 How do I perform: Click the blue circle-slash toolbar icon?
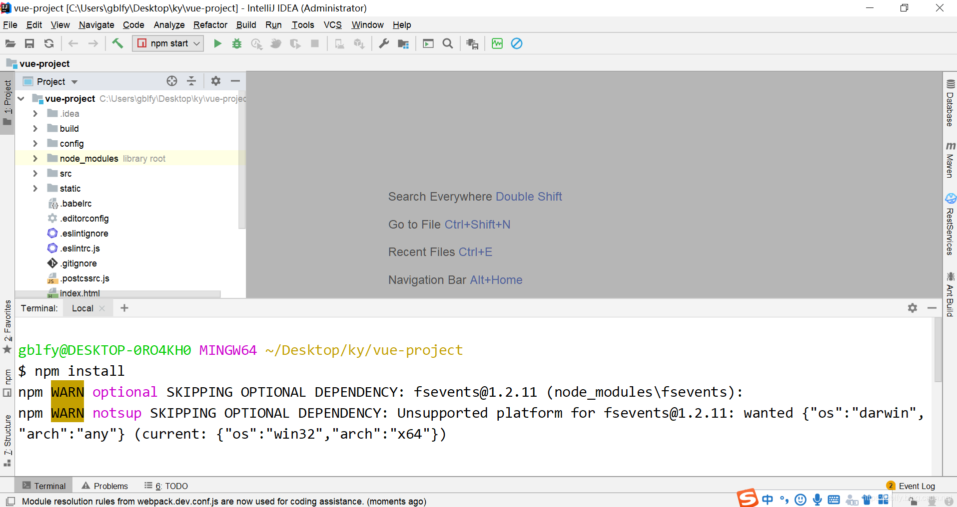coord(517,43)
